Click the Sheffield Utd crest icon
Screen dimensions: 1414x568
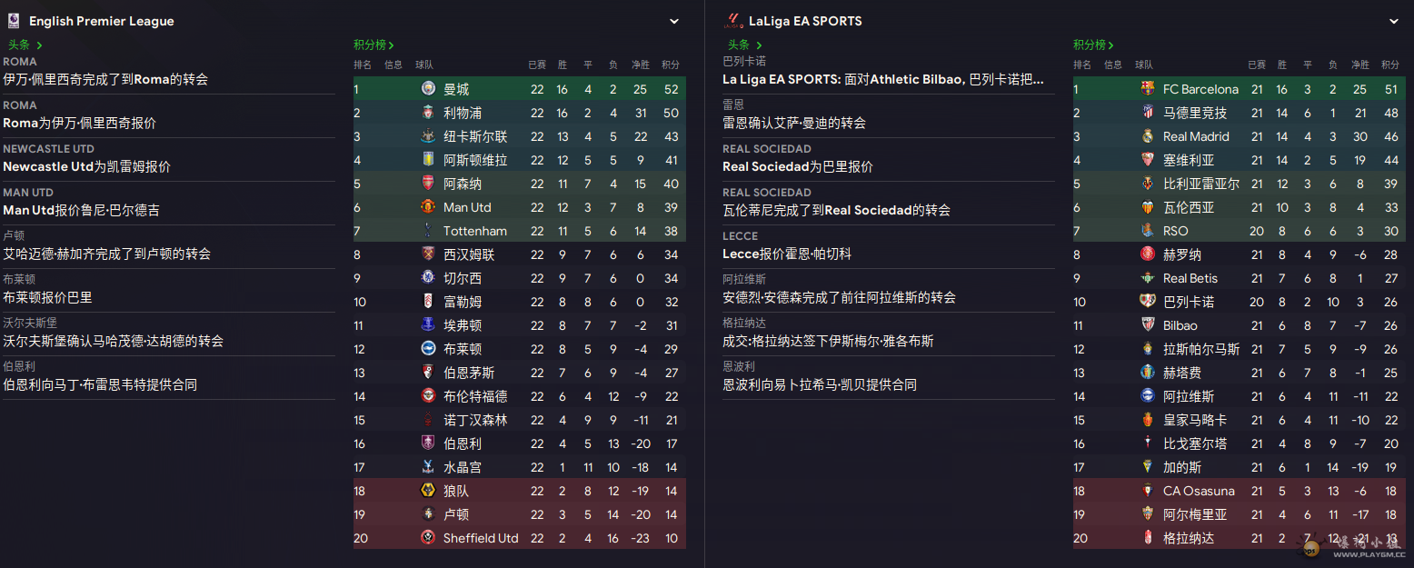click(428, 538)
